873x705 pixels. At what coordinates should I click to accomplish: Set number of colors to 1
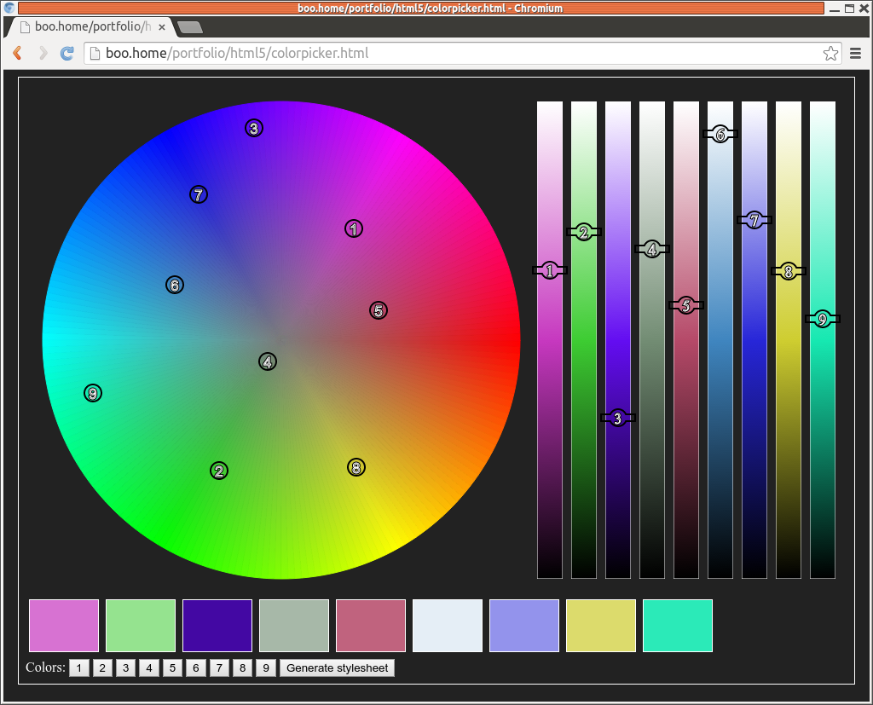(79, 667)
